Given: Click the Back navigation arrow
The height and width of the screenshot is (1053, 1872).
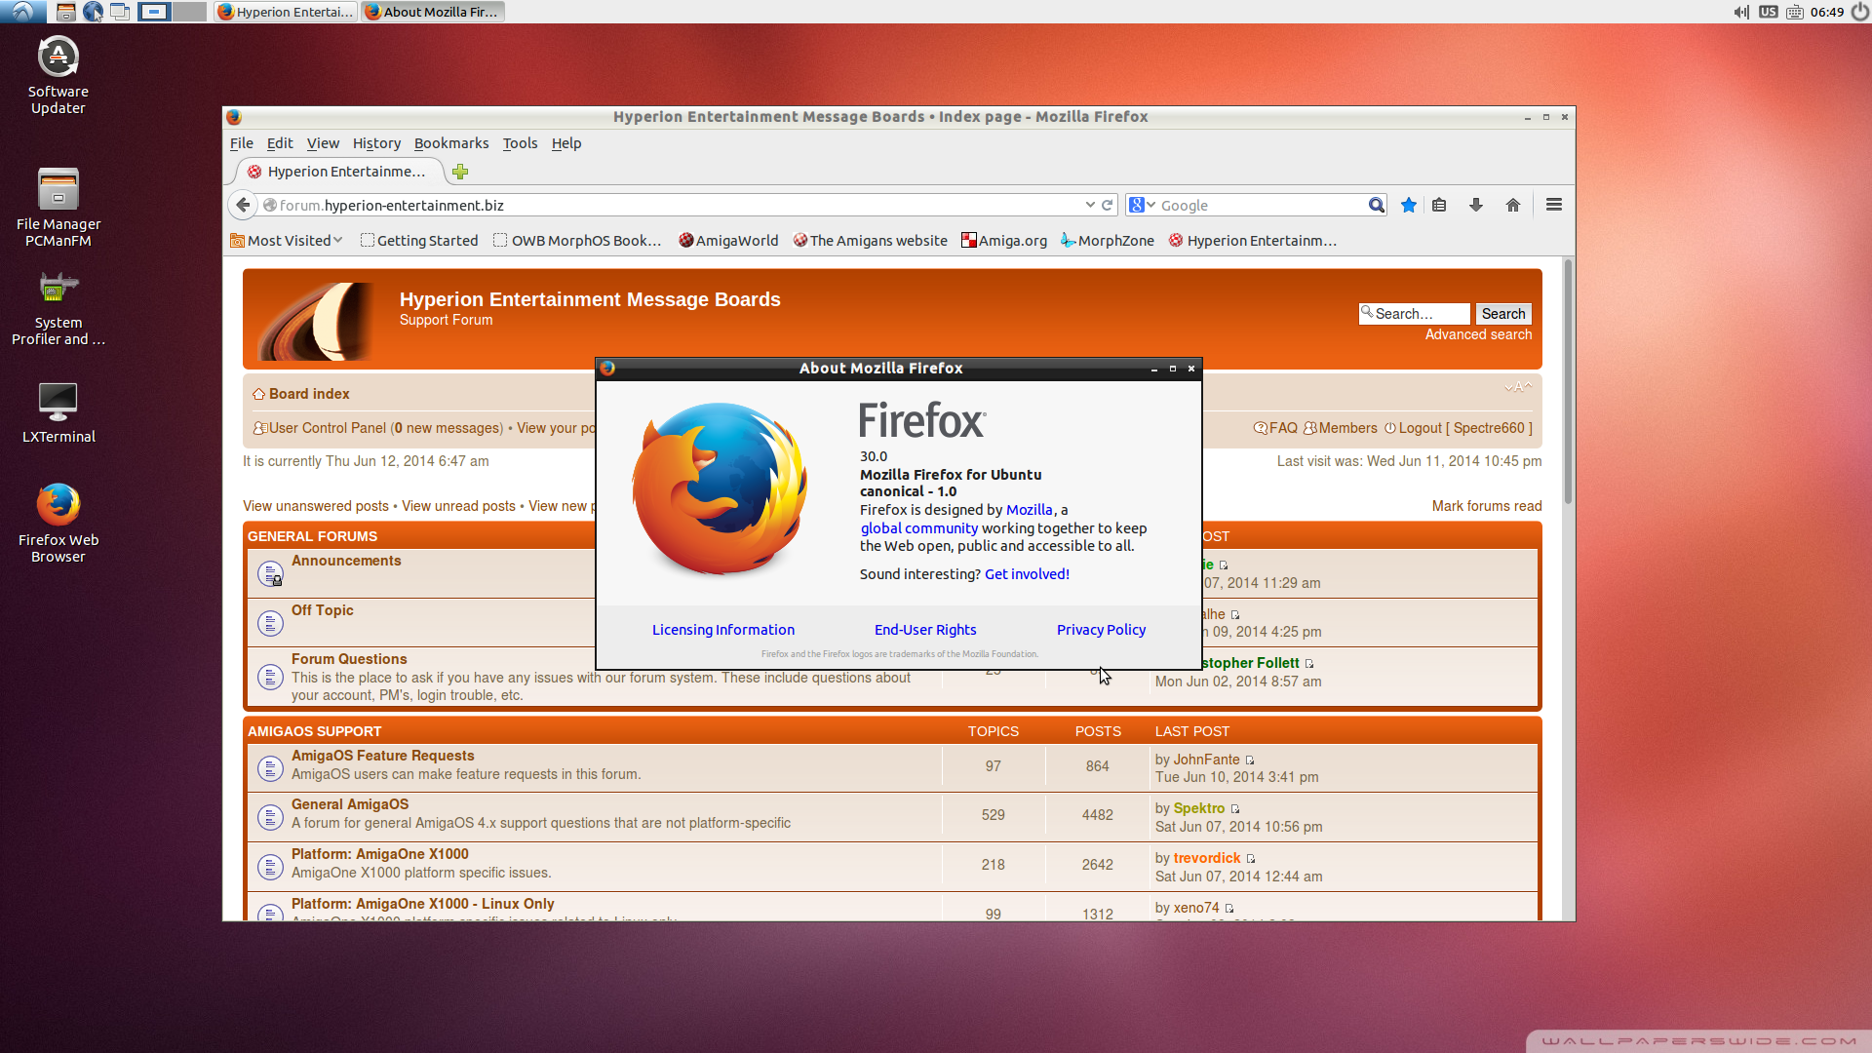Looking at the screenshot, I should pyautogui.click(x=243, y=205).
